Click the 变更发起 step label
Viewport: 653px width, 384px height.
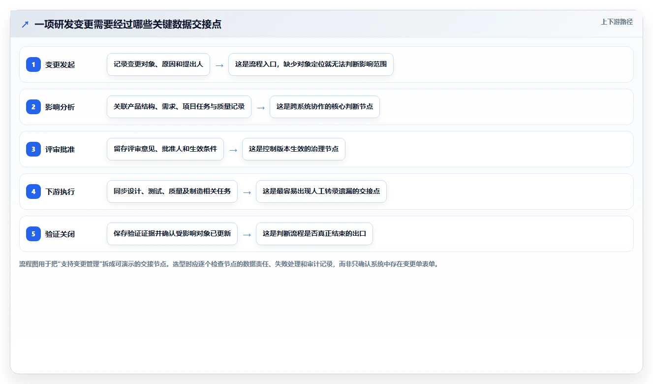pyautogui.click(x=60, y=64)
